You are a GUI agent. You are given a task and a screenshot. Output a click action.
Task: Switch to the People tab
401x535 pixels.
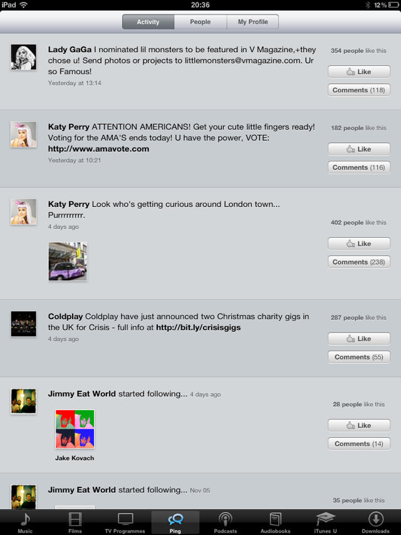point(200,22)
